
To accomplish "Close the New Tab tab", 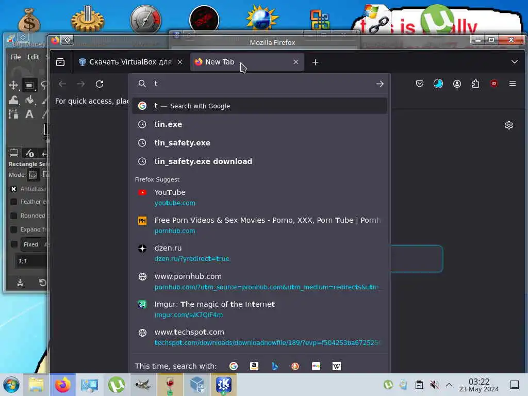I will tap(295, 62).
